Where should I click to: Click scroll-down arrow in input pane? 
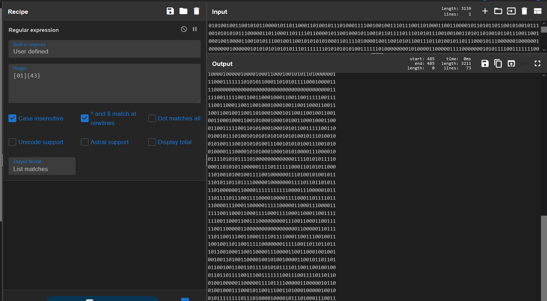coord(544,50)
